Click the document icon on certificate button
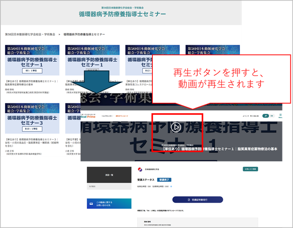Viewport: 293px width, 228px height. tap(189, 200)
